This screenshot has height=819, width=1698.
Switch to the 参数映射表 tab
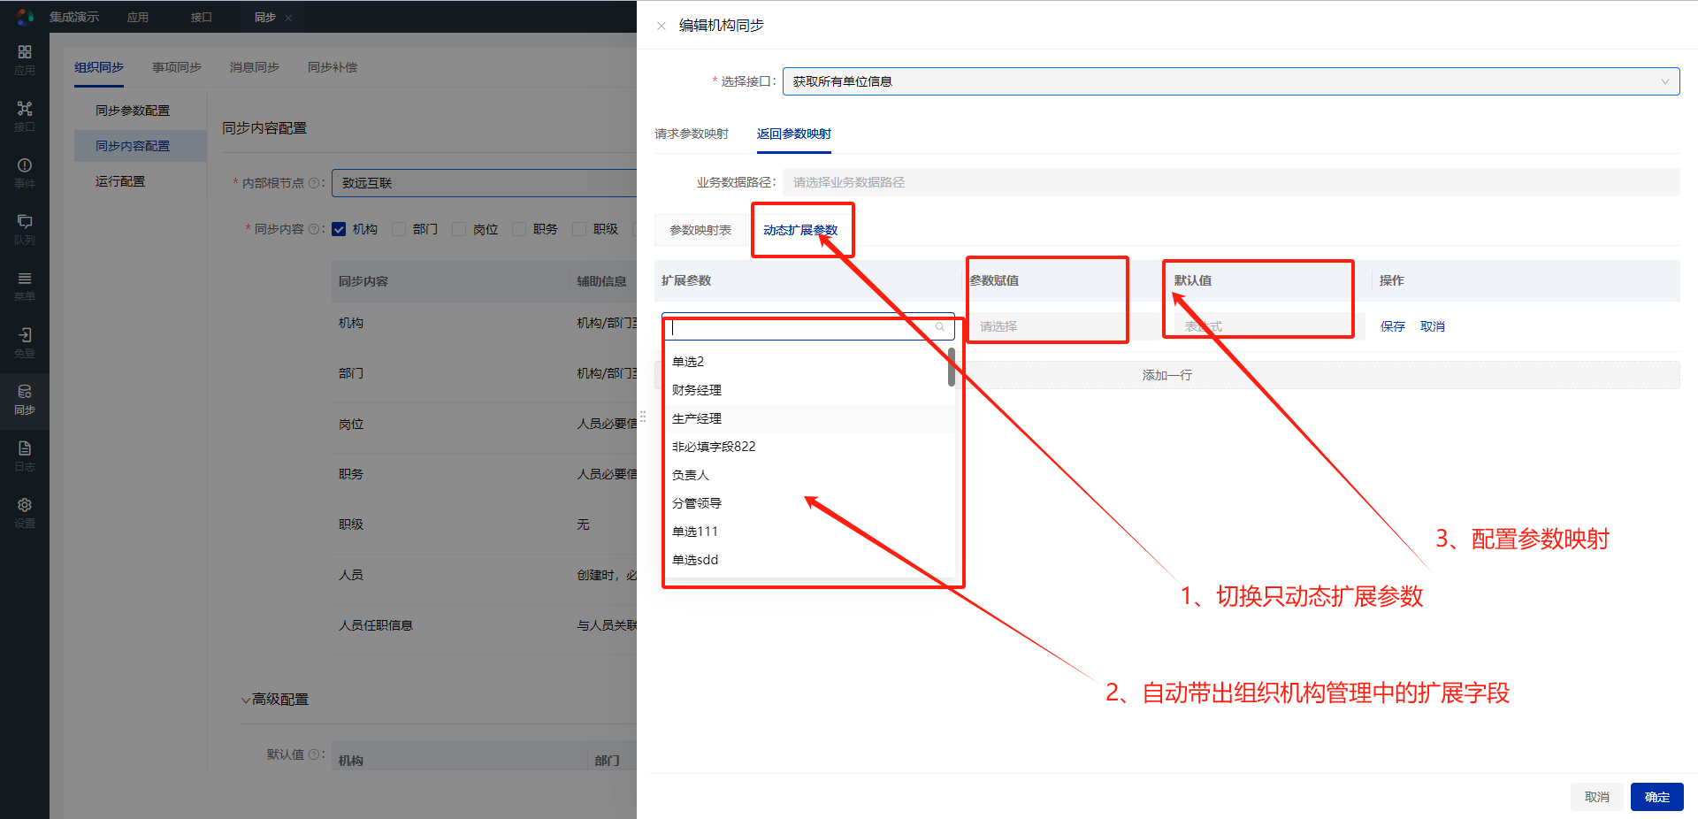click(700, 230)
